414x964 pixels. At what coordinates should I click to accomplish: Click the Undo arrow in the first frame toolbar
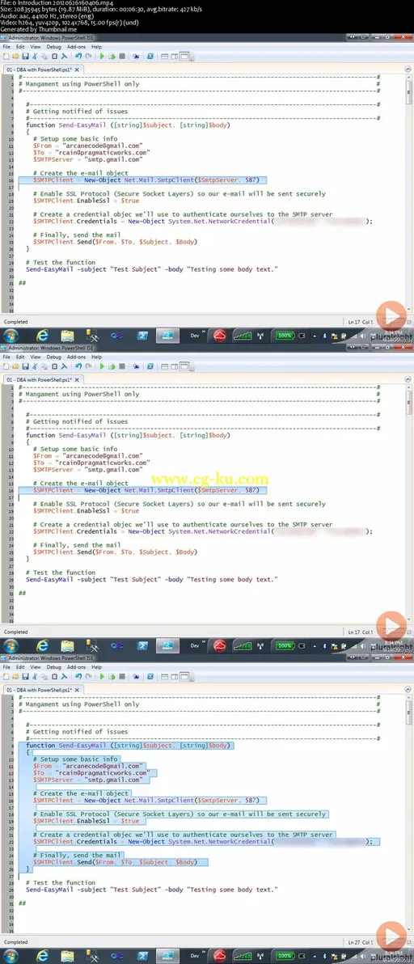(78, 56)
